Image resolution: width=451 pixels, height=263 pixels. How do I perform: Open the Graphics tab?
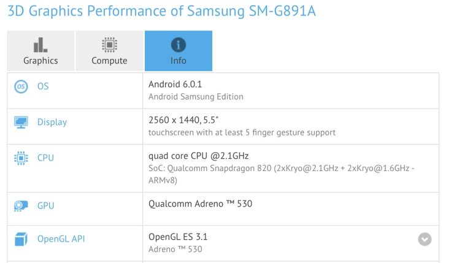[x=40, y=51]
